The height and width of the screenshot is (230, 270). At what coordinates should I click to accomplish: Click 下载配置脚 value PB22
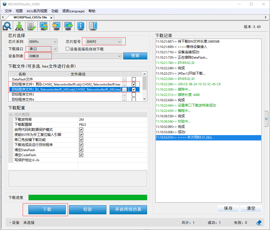coord(113,125)
